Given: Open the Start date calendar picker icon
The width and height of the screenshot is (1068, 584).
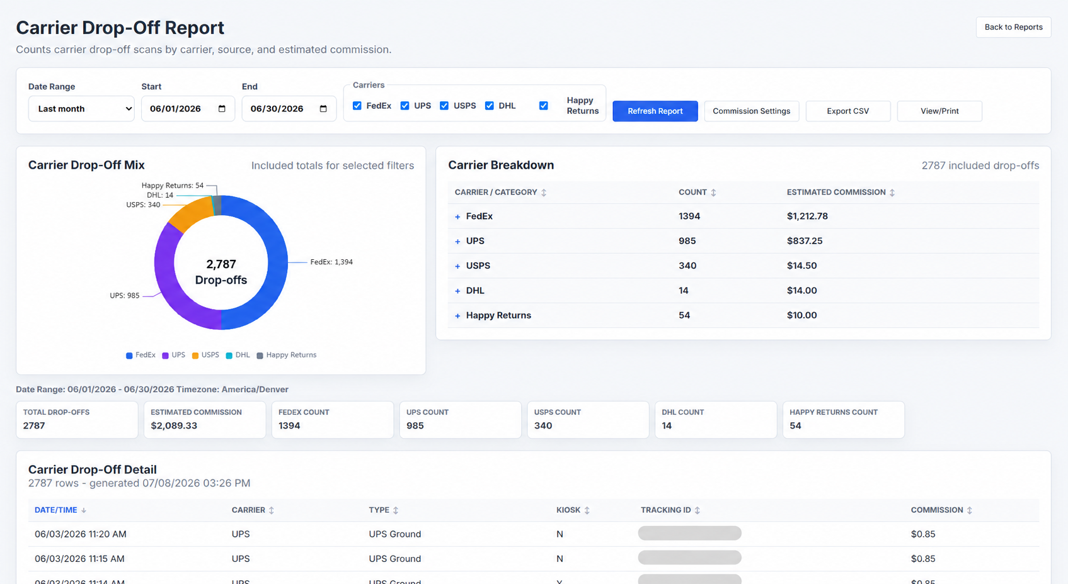Looking at the screenshot, I should tap(222, 109).
